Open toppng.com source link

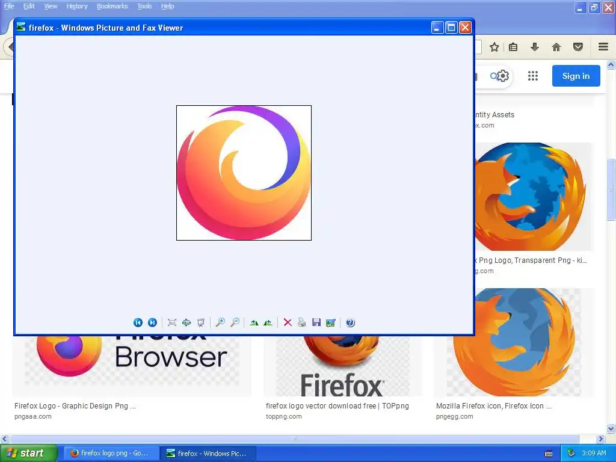[x=284, y=416]
